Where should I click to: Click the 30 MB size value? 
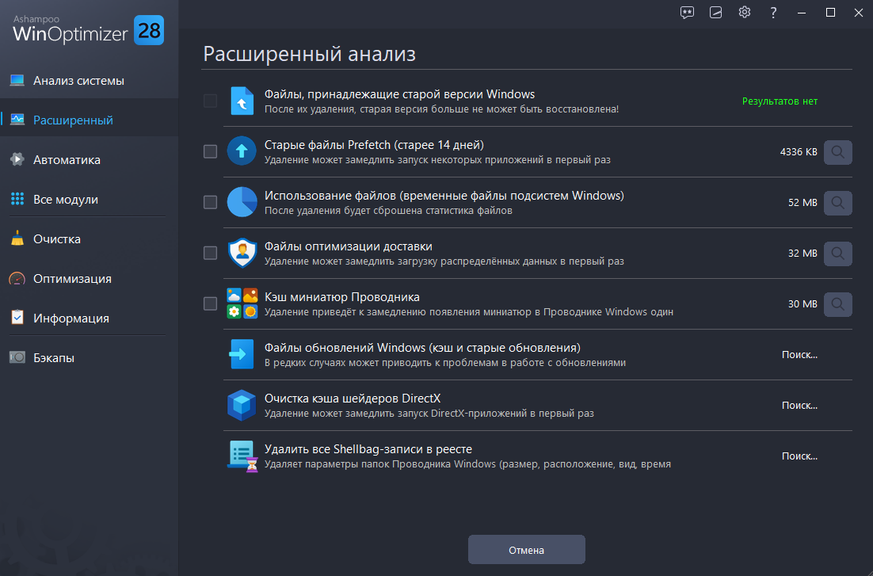(802, 303)
